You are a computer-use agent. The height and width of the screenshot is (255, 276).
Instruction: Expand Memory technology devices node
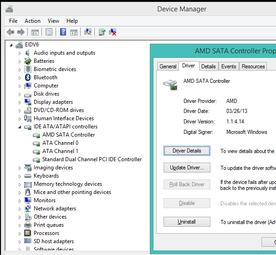click(20, 184)
